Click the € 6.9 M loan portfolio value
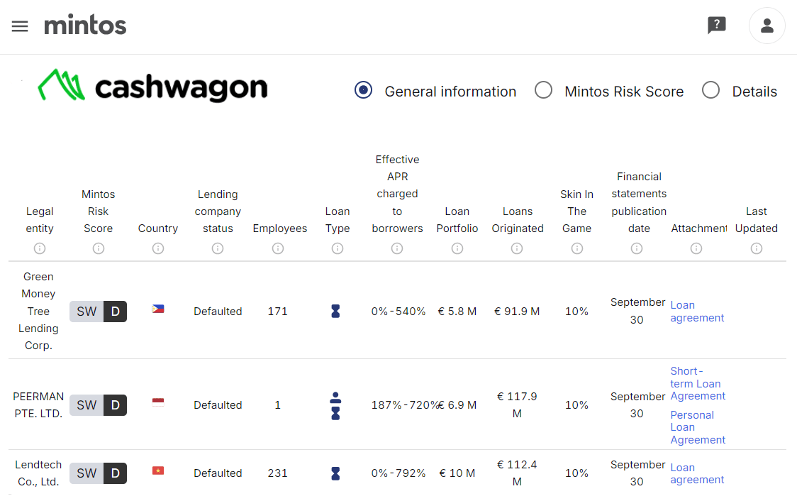This screenshot has width=797, height=501. [457, 405]
